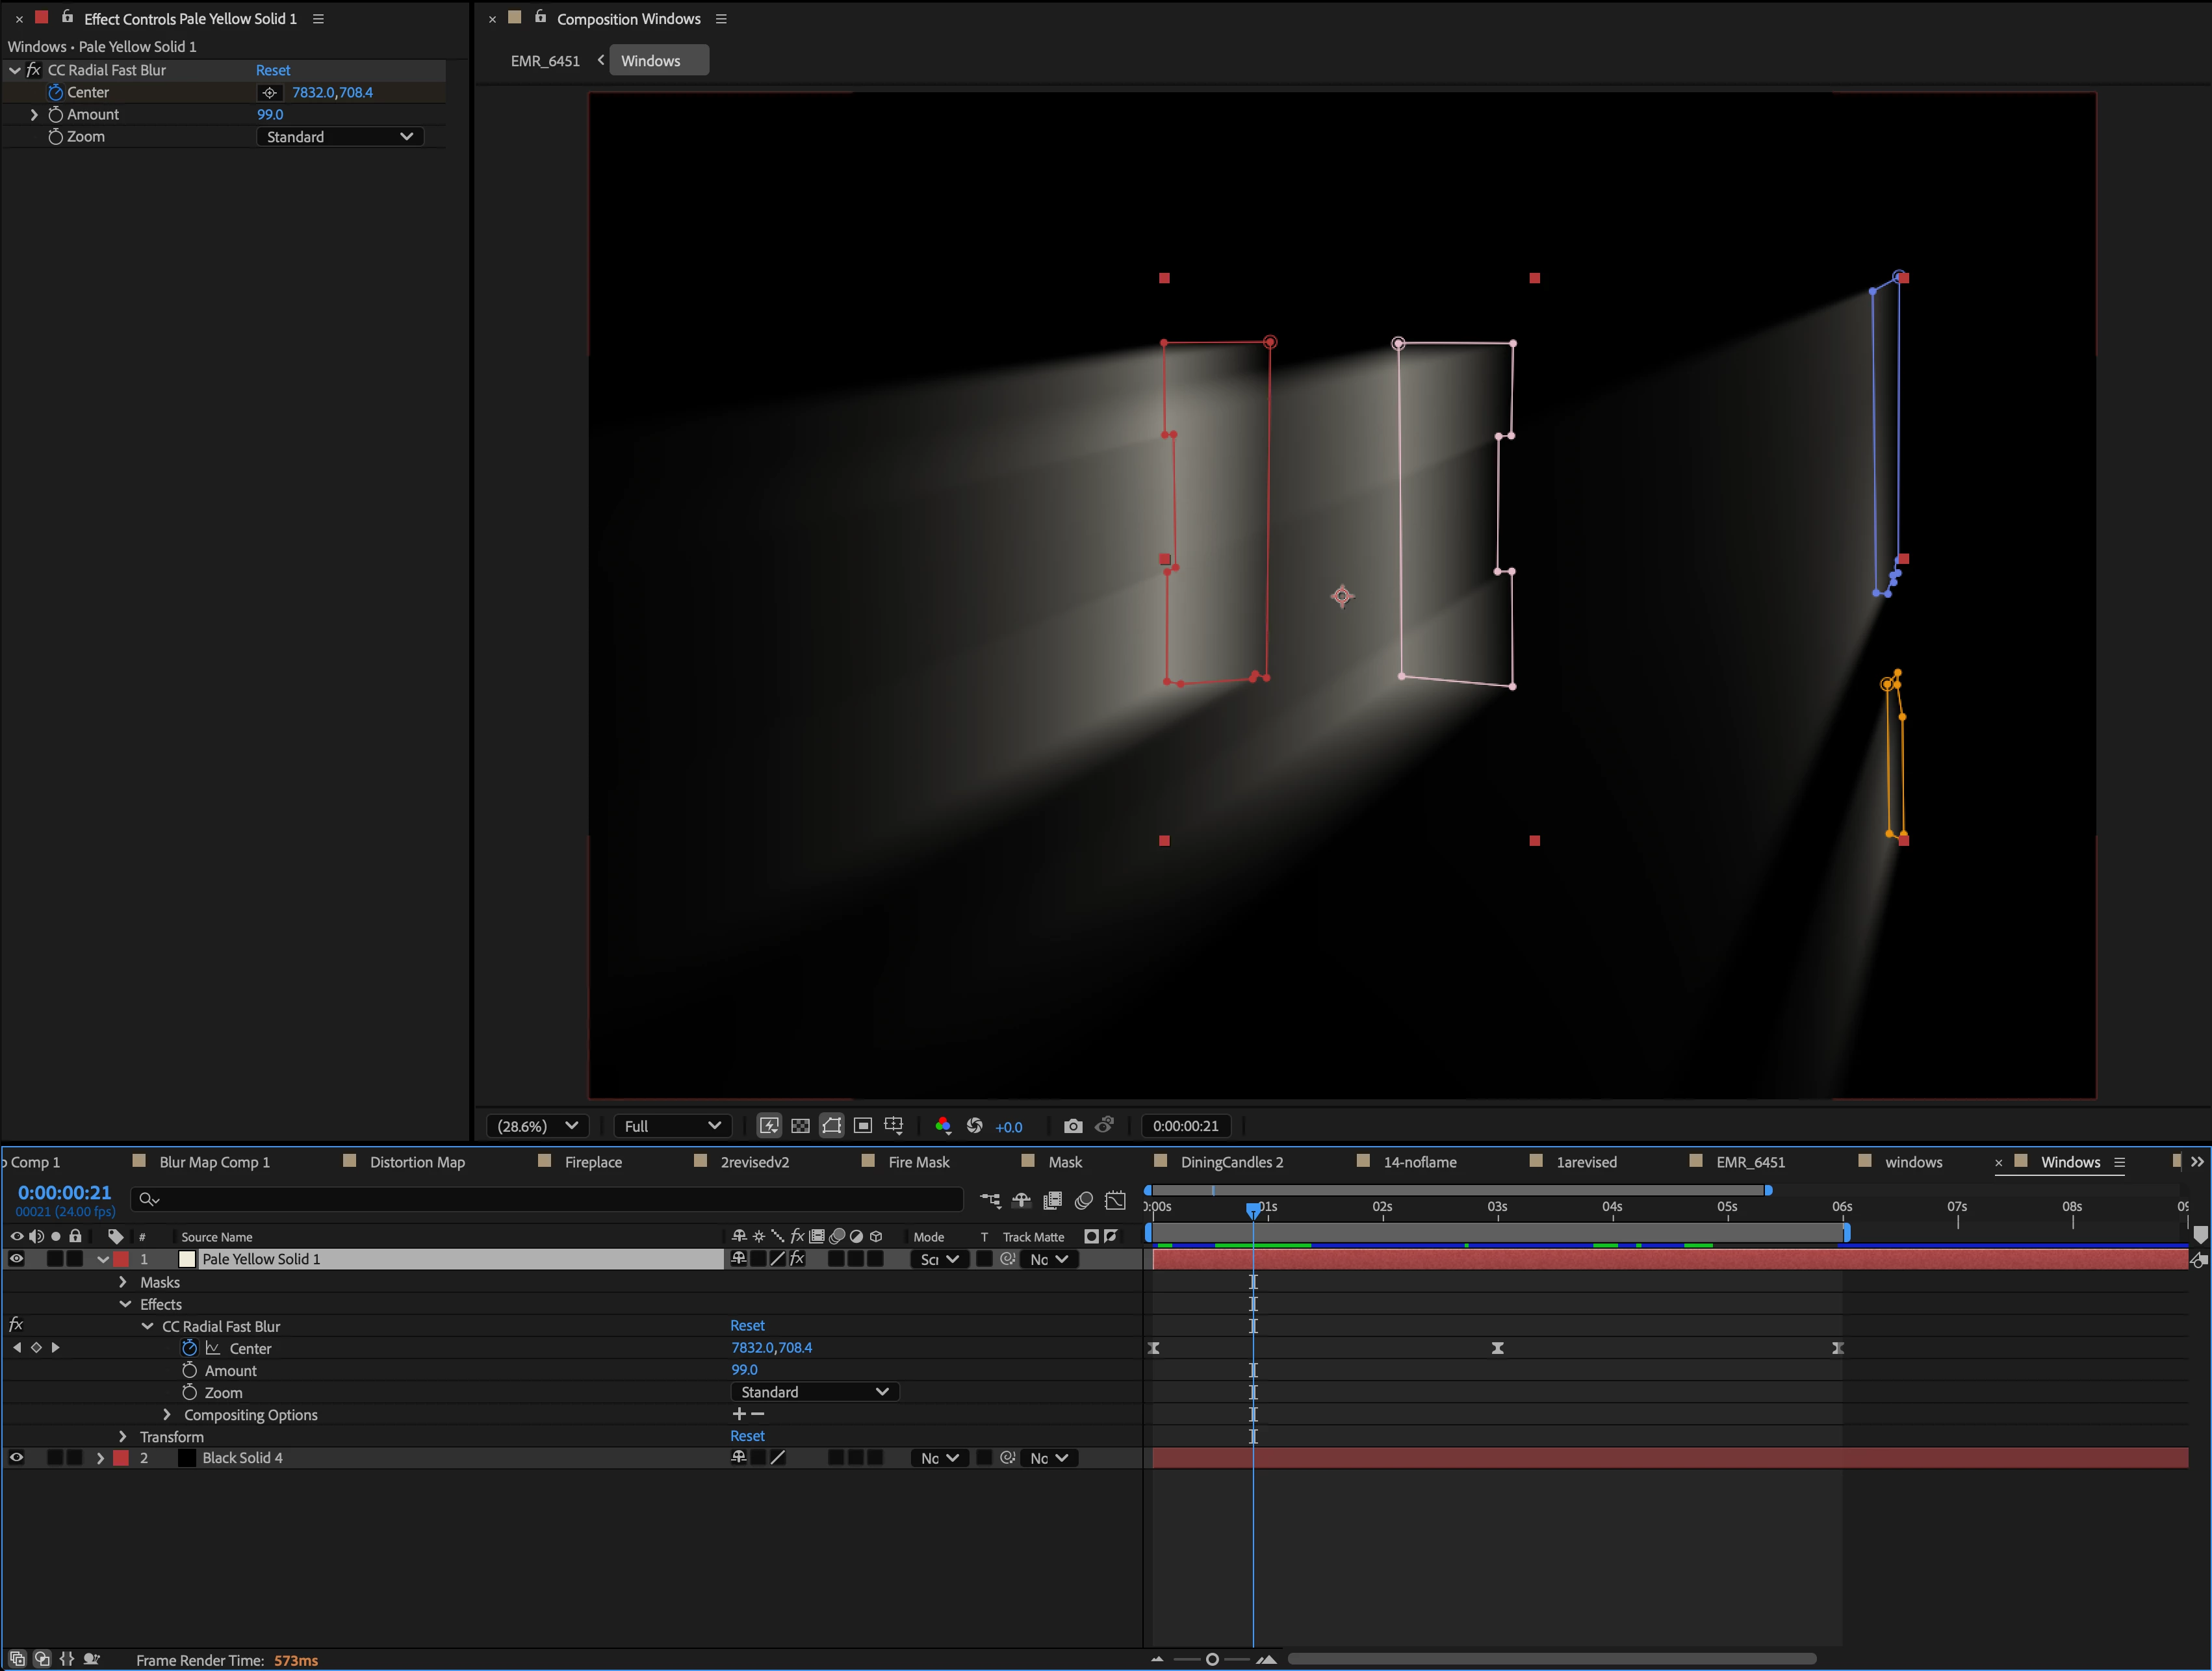Toggle the Center stopwatch in Effect Controls
The height and width of the screenshot is (1671, 2212).
[56, 92]
